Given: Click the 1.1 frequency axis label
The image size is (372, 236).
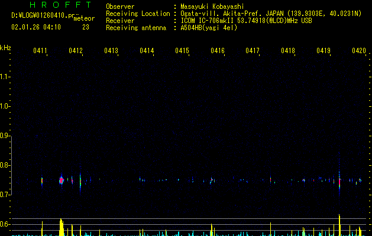Looking at the screenshot, I should 5,77.
